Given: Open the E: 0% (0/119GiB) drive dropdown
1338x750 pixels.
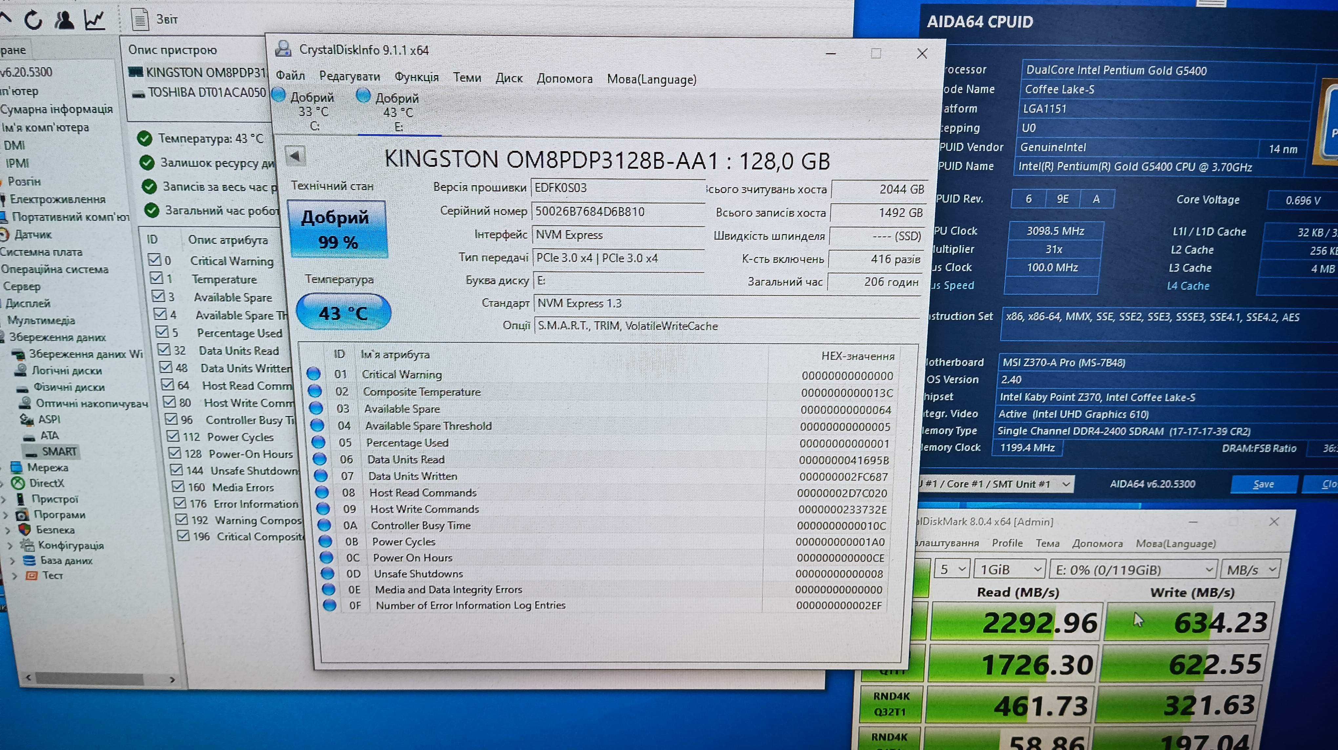Looking at the screenshot, I should point(1133,569).
